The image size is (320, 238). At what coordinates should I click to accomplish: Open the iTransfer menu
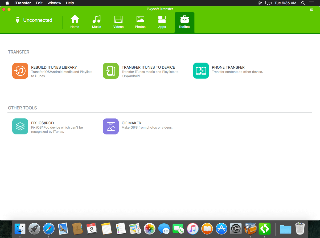[x=23, y=3]
